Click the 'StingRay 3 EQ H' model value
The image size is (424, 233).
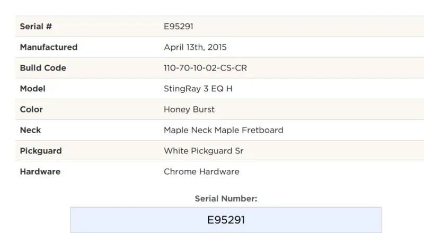pos(198,89)
